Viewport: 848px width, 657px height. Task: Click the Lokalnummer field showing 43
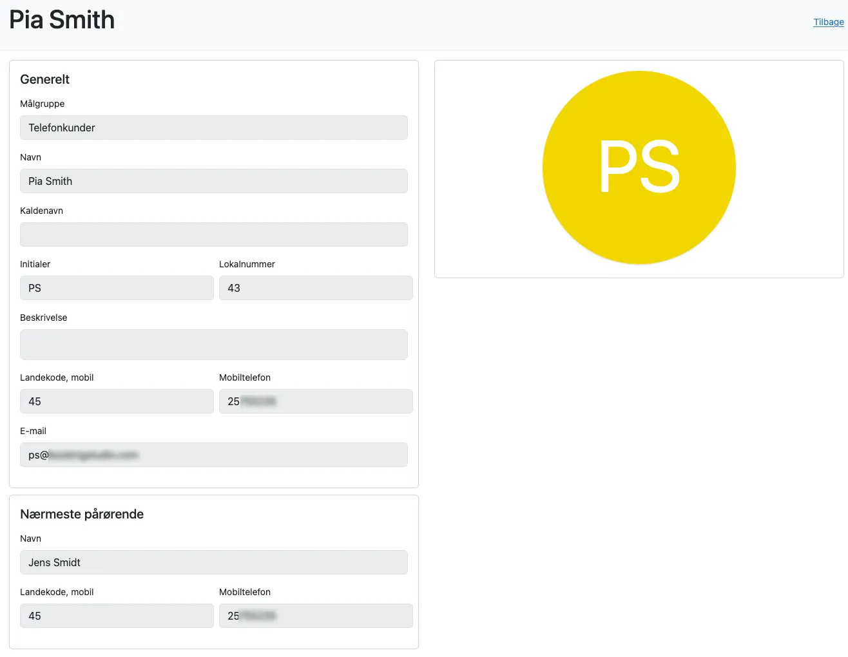[x=315, y=288]
